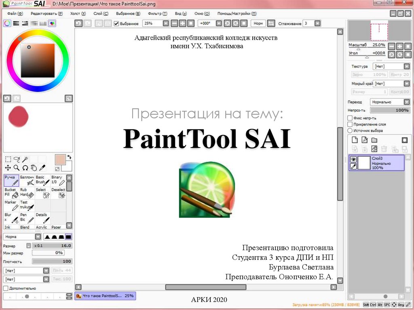Image resolution: width=414 pixels, height=310 pixels.
Task: Hide Слой3 layer using eye icon
Action: coord(353,159)
